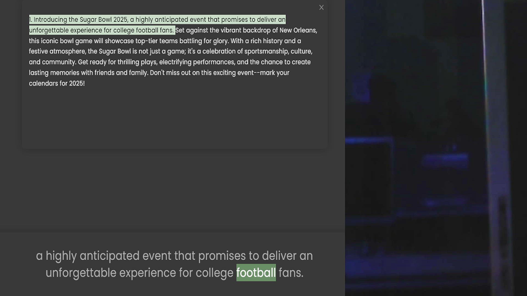Select the highlighted caption word 'football'
The width and height of the screenshot is (527, 296).
(x=256, y=273)
